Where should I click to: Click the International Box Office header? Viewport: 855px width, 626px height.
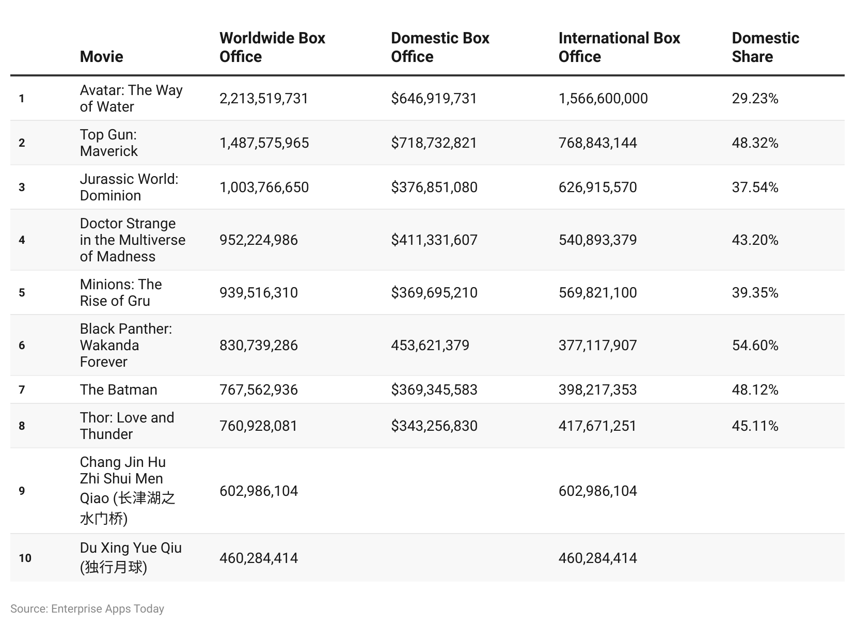(x=619, y=47)
